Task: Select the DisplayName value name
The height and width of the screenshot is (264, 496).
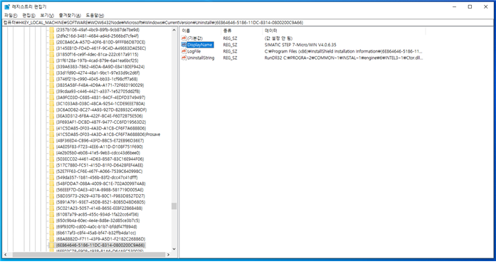Action: [200, 45]
